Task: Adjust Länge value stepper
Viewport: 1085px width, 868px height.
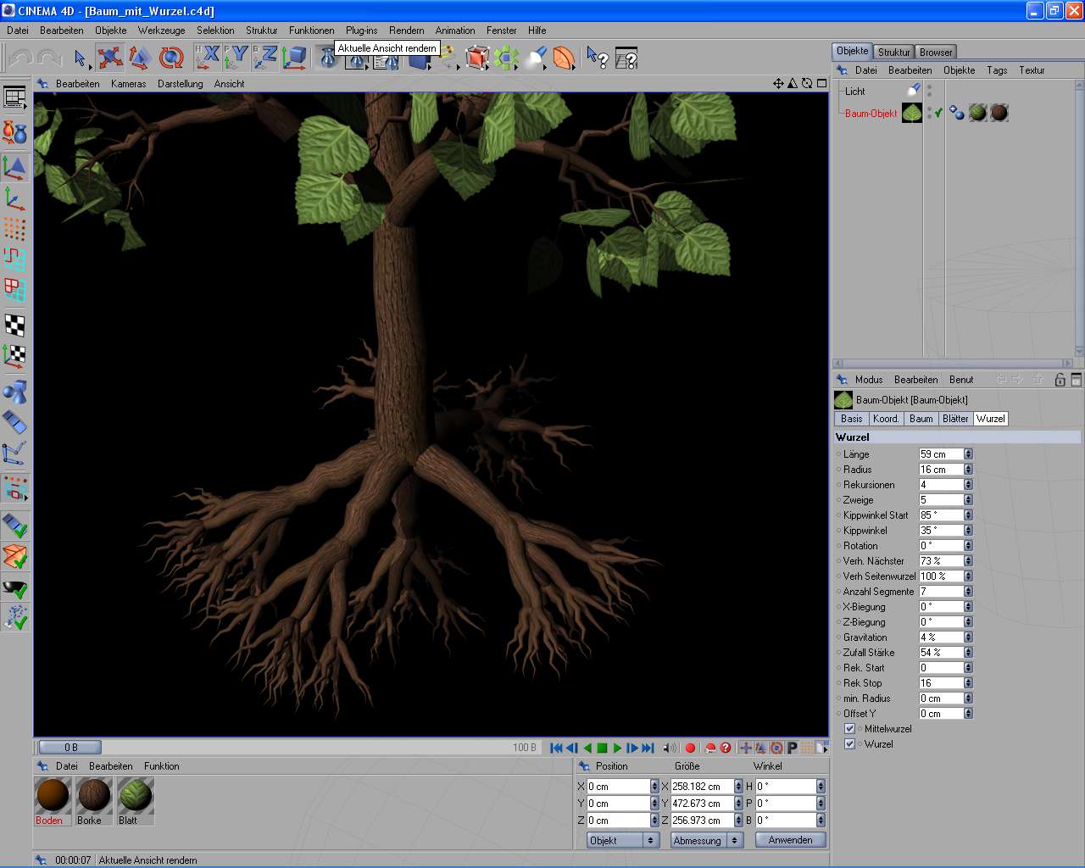Action: [968, 454]
